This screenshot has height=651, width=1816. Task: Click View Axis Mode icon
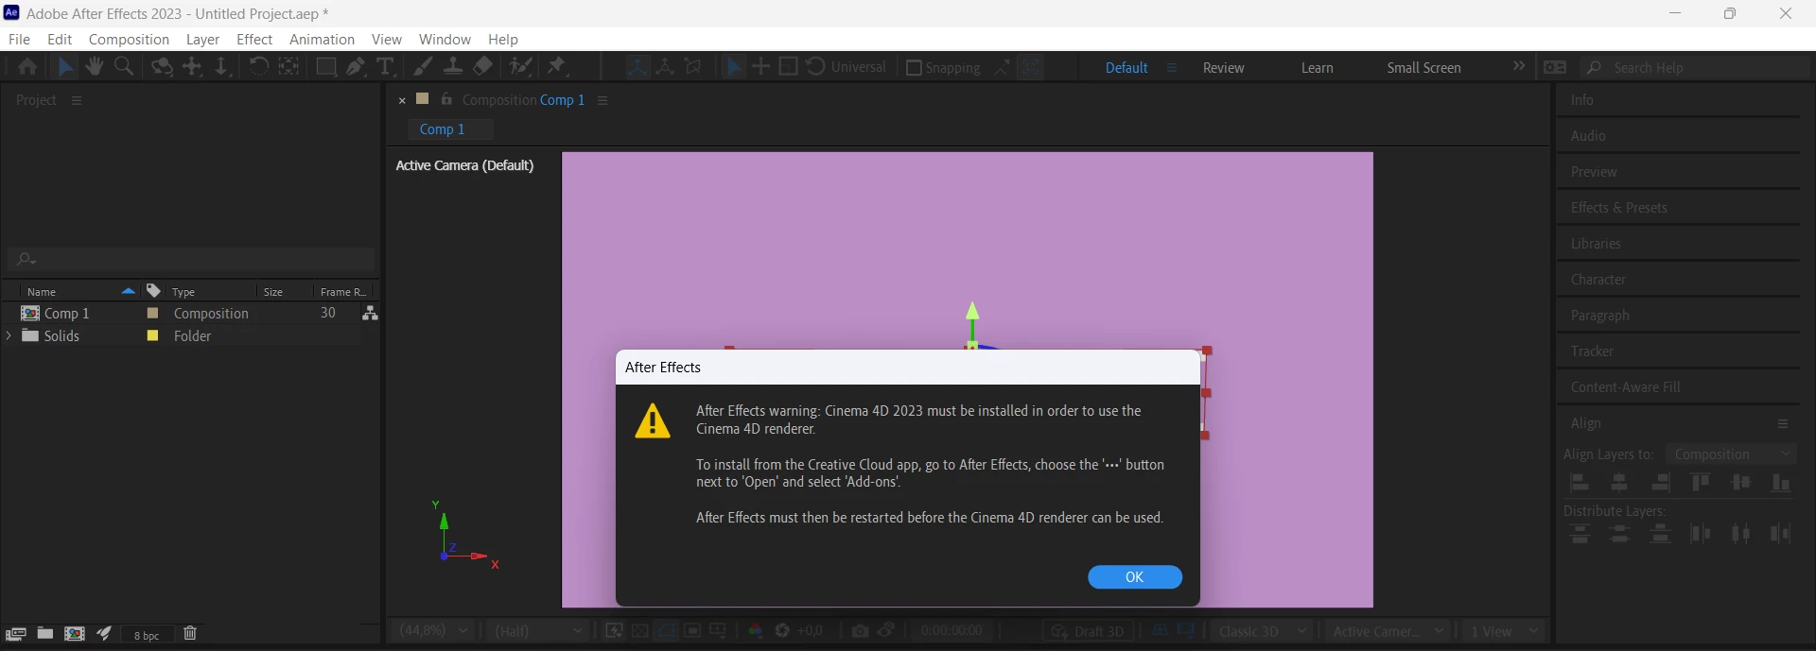click(x=694, y=67)
